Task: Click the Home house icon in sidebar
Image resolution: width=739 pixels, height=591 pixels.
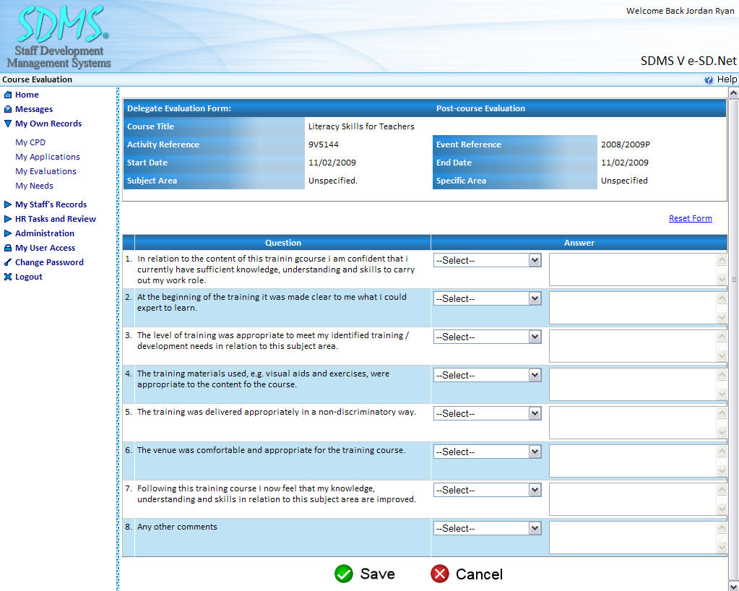Action: [x=7, y=95]
